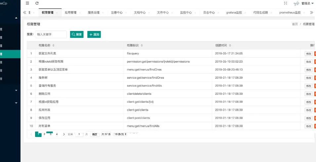The height and width of the screenshot is (162, 316).
Task: Switch to the 注册中心 tab
Action: pos(117,13)
